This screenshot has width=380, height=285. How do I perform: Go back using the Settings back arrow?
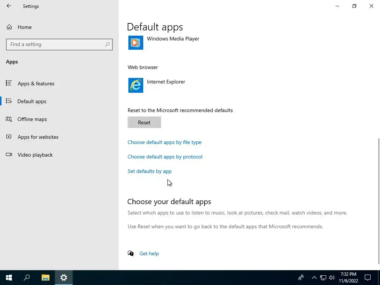pos(9,6)
